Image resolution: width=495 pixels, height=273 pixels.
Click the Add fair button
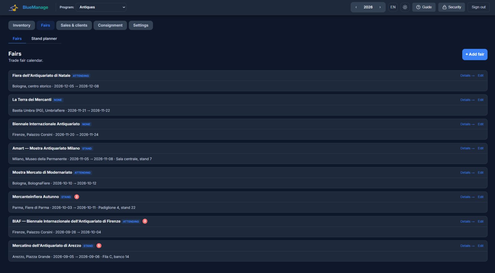[x=475, y=54]
